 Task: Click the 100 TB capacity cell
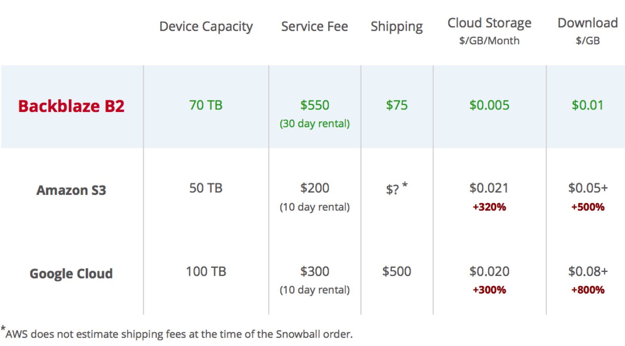tap(206, 271)
